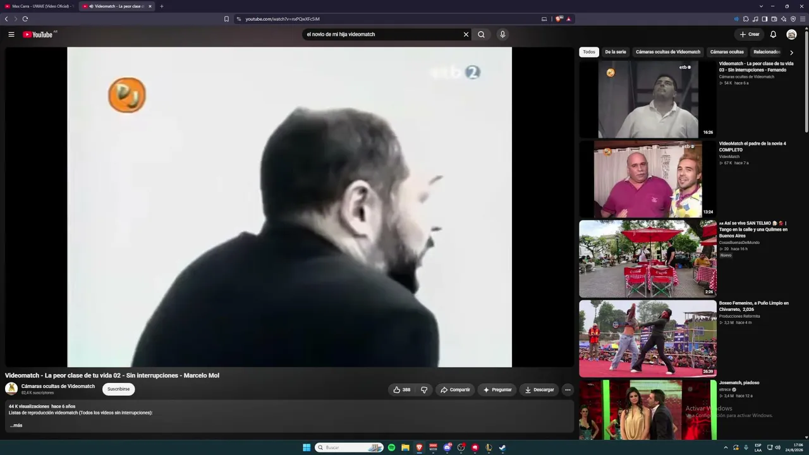Image resolution: width=809 pixels, height=455 pixels.
Task: Open Brave Shields lion icon
Action: point(559,19)
